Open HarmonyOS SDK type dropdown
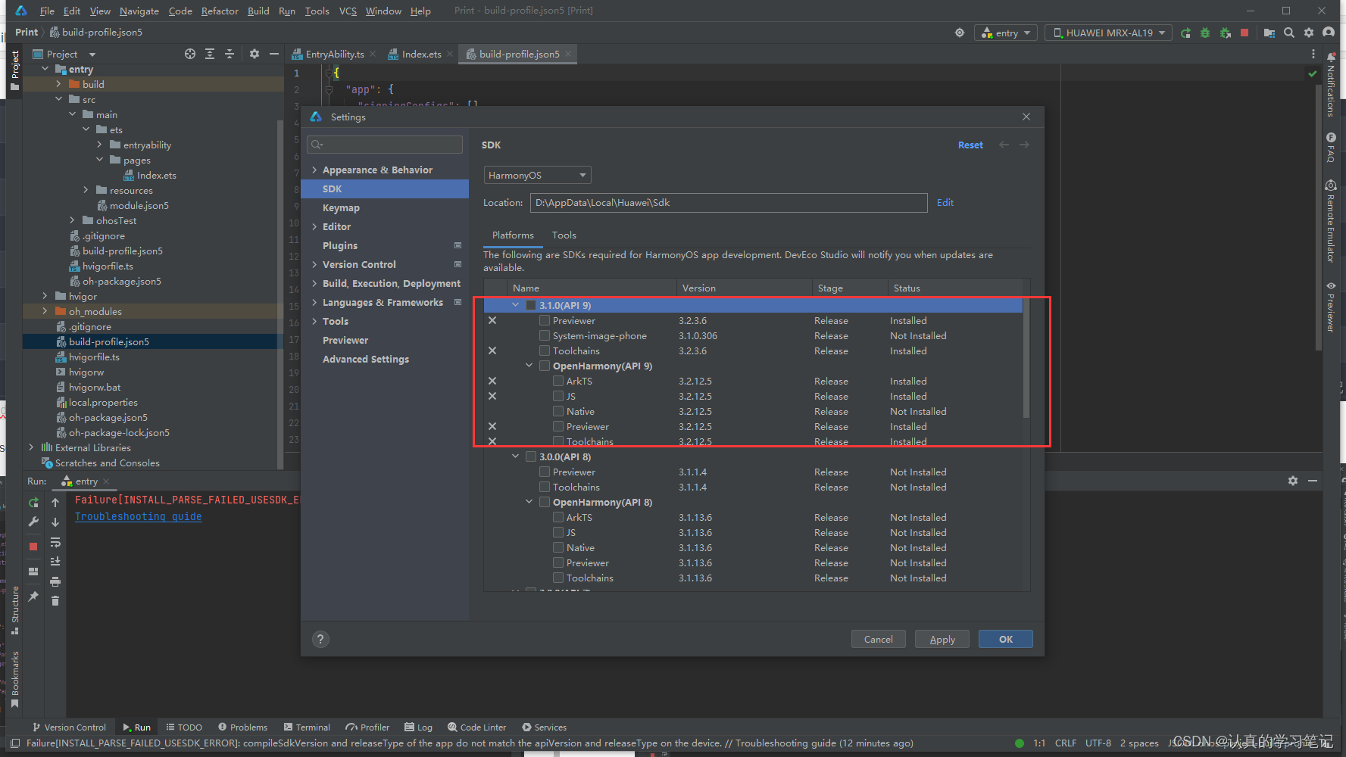 537,175
